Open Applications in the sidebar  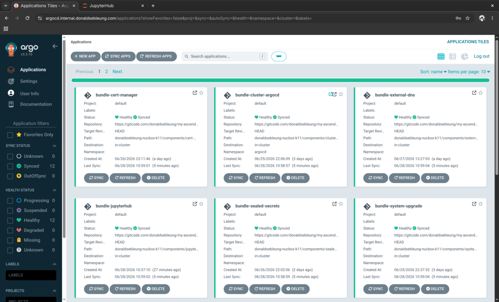click(33, 70)
